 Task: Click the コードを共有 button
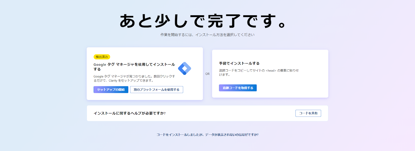(x=308, y=113)
